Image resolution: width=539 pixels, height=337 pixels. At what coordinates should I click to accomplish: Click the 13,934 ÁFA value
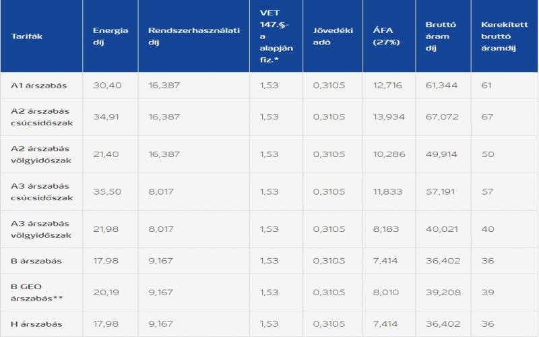point(386,117)
